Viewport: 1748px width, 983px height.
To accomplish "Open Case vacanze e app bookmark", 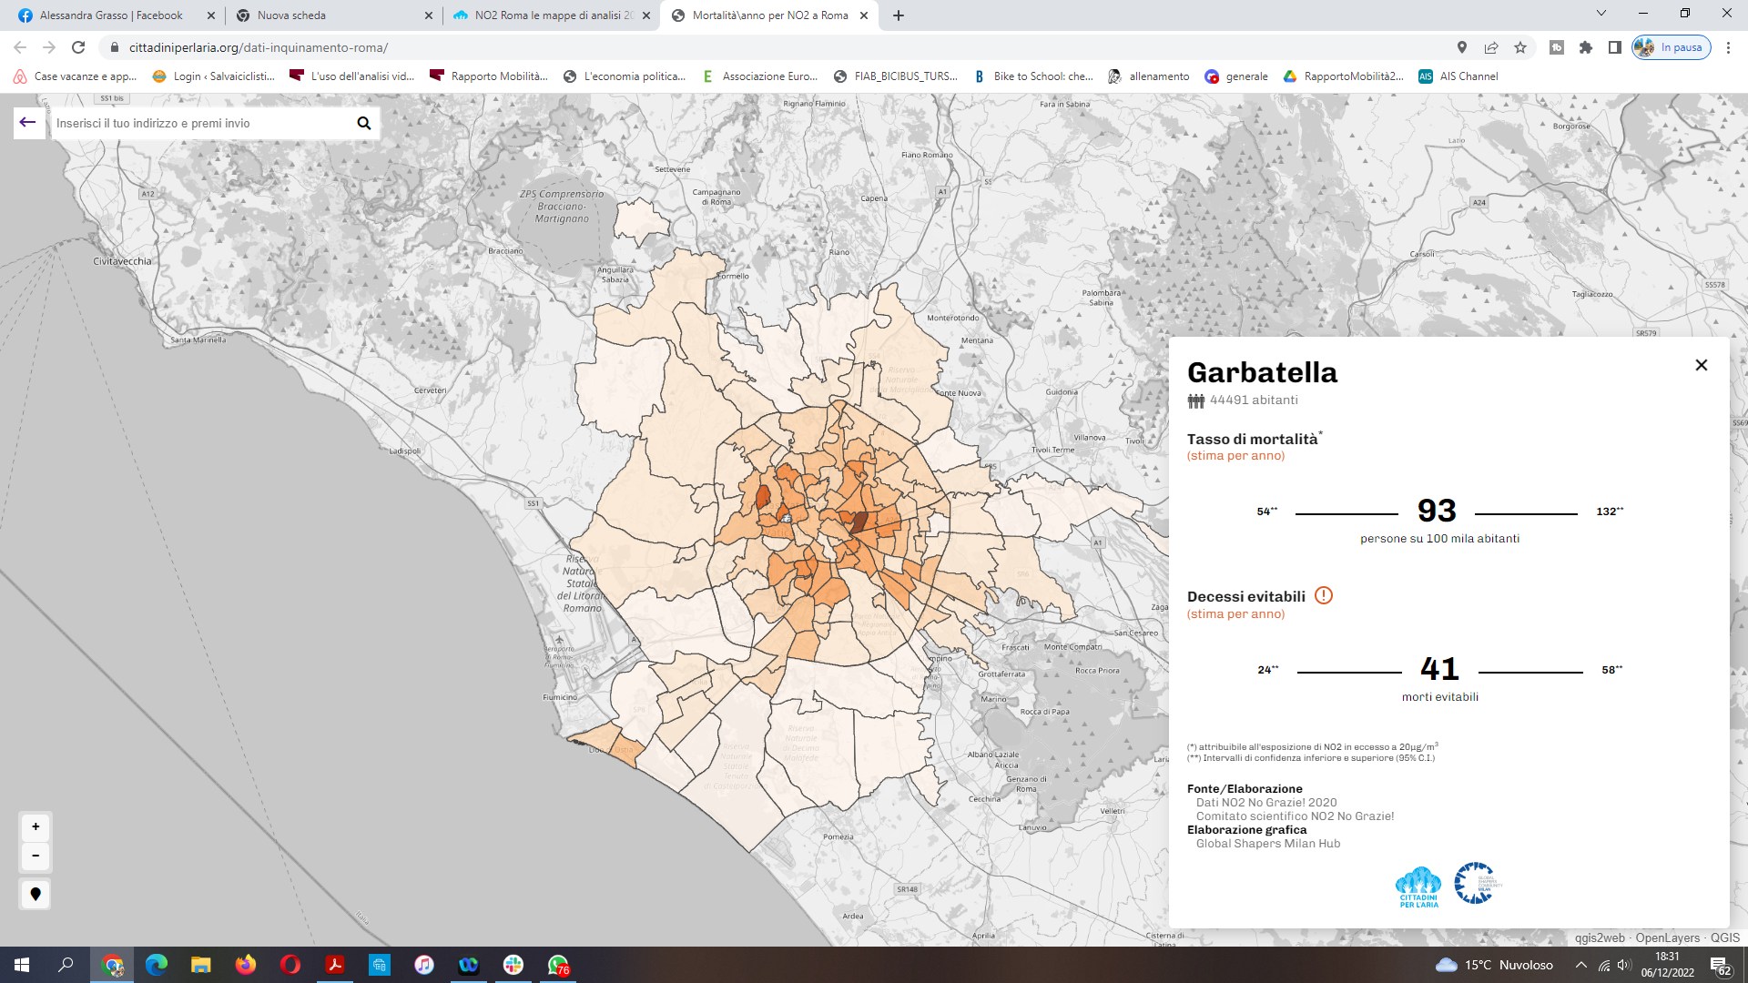I will click(x=75, y=76).
